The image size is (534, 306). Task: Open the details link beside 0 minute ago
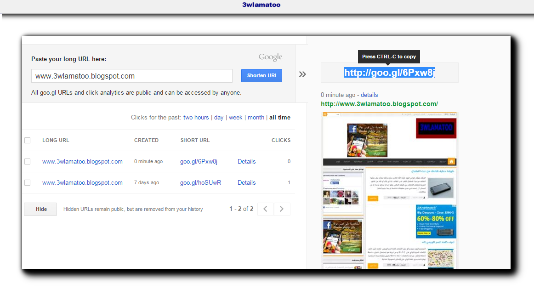tap(369, 95)
